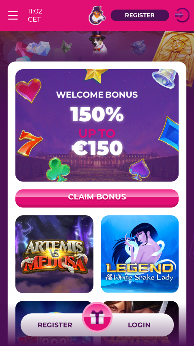
Task: Click the login arrow icon in header
Action: (182, 15)
